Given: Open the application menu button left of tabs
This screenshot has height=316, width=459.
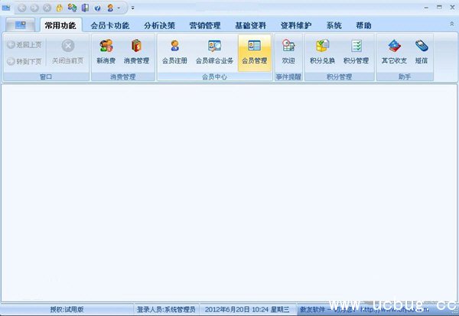Looking at the screenshot, I should coord(20,25).
